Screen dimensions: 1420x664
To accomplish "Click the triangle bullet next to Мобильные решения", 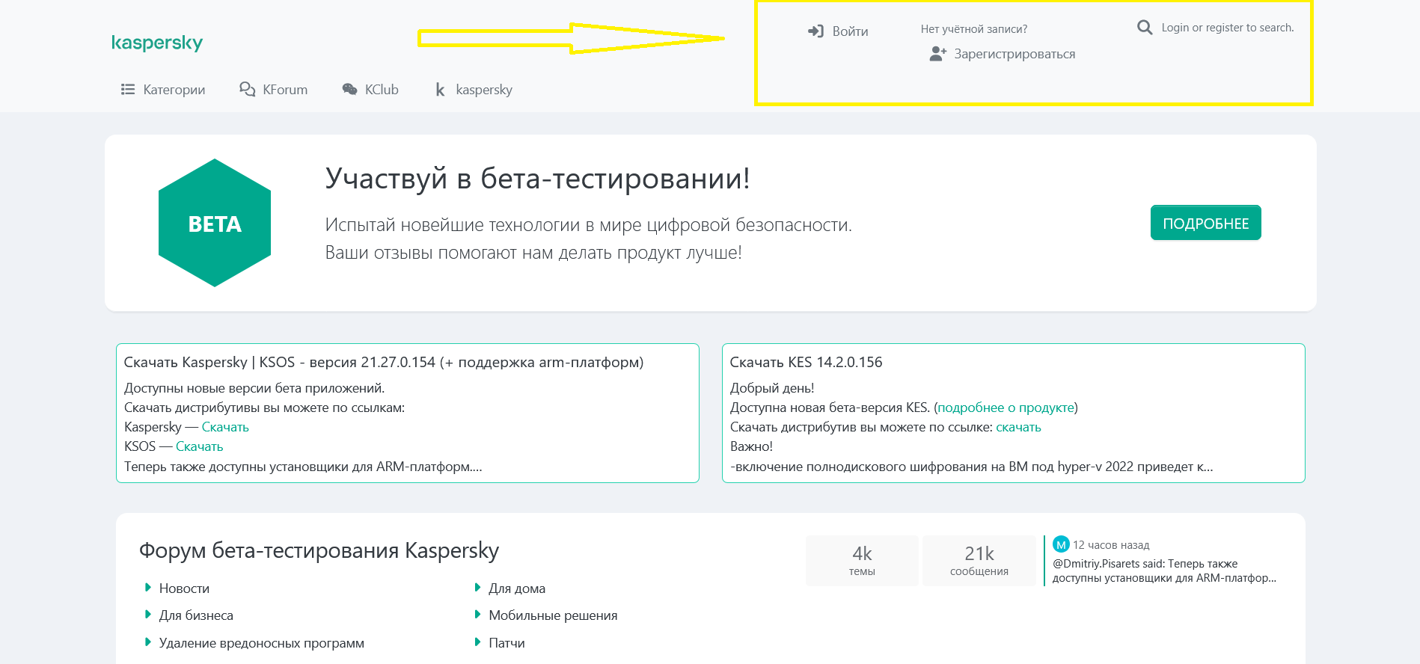I will [x=477, y=615].
